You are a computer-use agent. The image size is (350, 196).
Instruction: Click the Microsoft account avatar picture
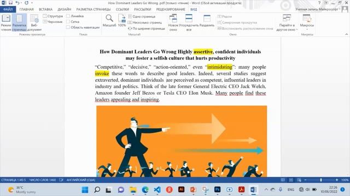[x=345, y=9]
